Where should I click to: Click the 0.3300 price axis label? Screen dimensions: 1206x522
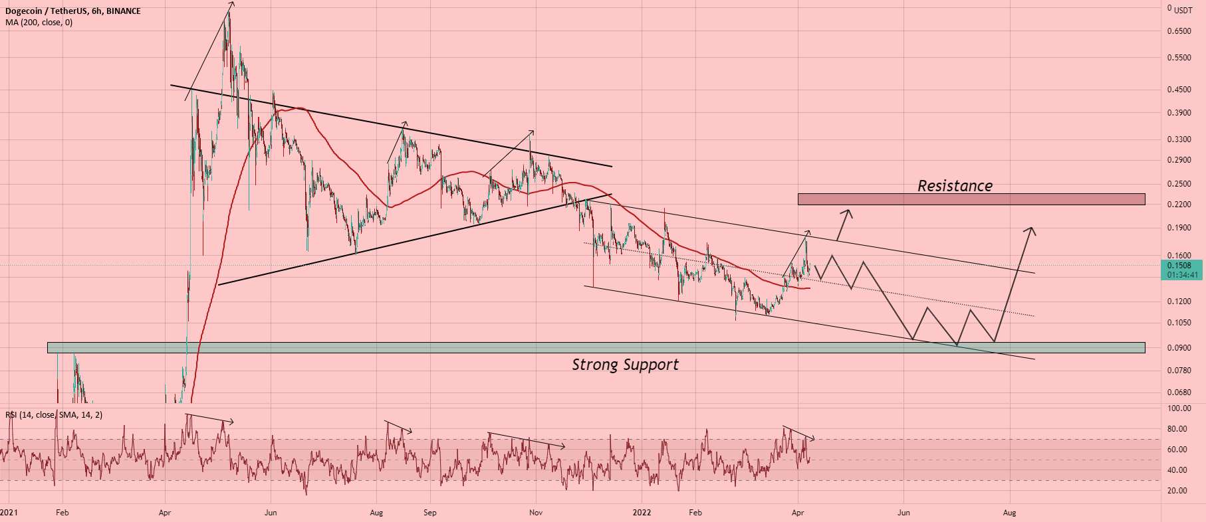1179,139
